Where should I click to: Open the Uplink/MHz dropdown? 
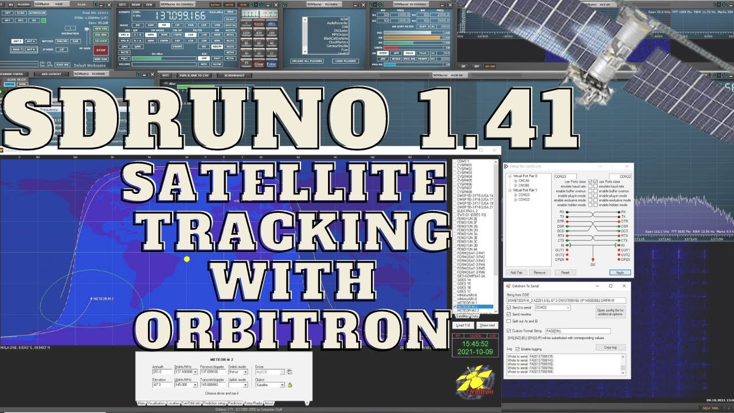196,385
